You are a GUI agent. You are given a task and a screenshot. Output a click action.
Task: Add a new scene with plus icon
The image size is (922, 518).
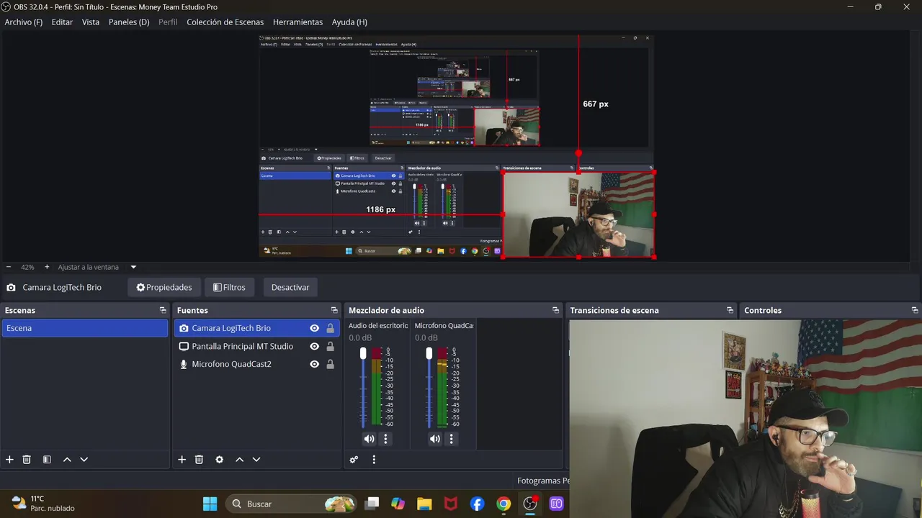[x=9, y=460]
